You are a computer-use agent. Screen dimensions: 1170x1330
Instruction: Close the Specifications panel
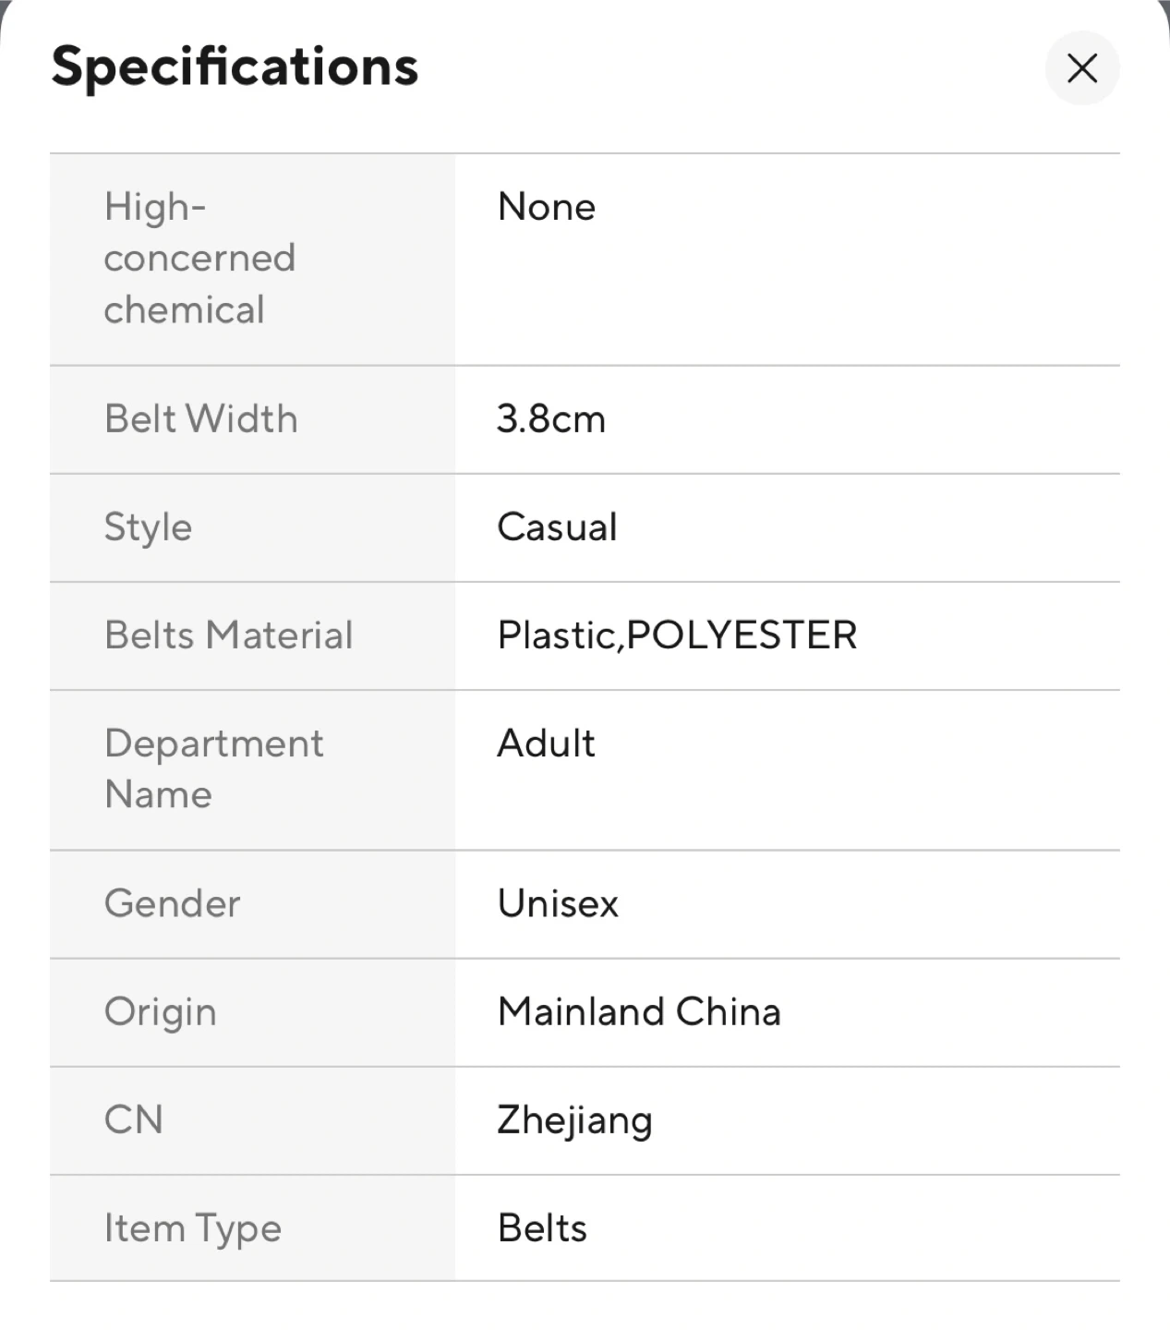pos(1081,68)
